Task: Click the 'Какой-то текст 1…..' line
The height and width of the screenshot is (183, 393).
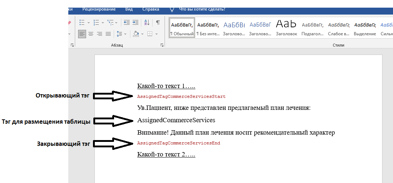Action: click(166, 86)
